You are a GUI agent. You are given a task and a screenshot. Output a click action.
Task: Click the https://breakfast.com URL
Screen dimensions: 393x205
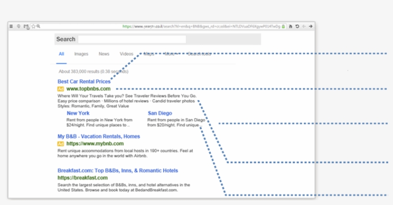[83, 178]
